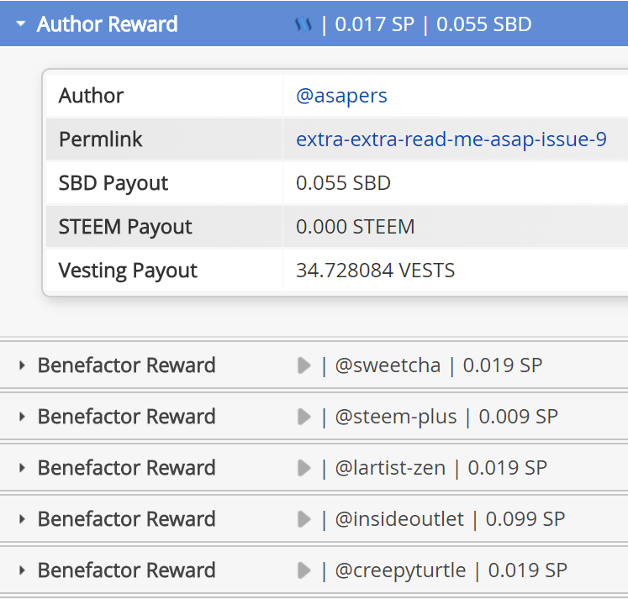
Task: Click the @insideoutlet 0.099 SP summary text
Action: pos(450,519)
